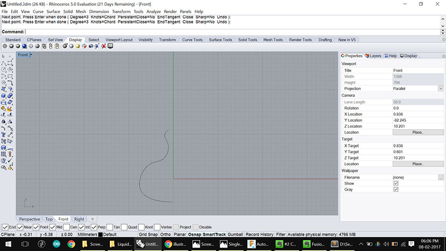
Task: Click the rectangular array grid icon
Action: pyautogui.click(x=3, y=154)
